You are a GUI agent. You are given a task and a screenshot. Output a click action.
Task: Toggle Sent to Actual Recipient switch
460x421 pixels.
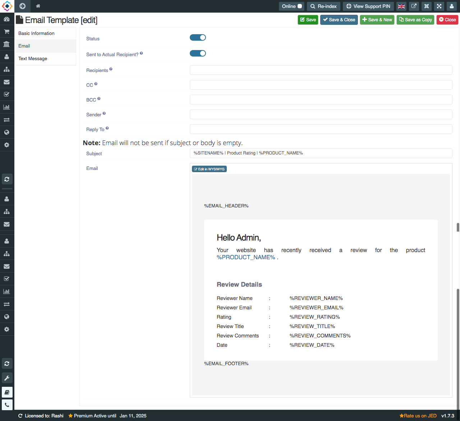coord(198,53)
